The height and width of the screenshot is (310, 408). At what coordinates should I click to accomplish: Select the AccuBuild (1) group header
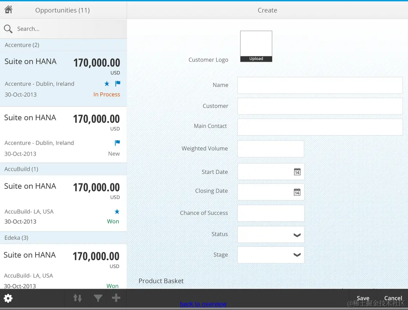(64, 169)
